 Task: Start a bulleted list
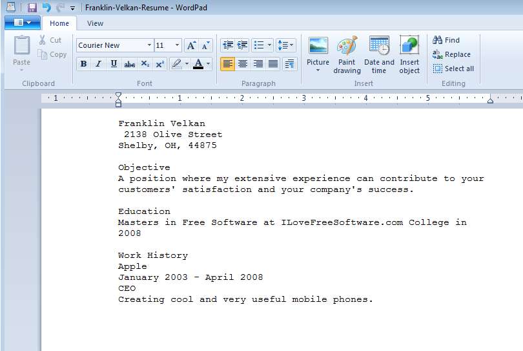(259, 45)
